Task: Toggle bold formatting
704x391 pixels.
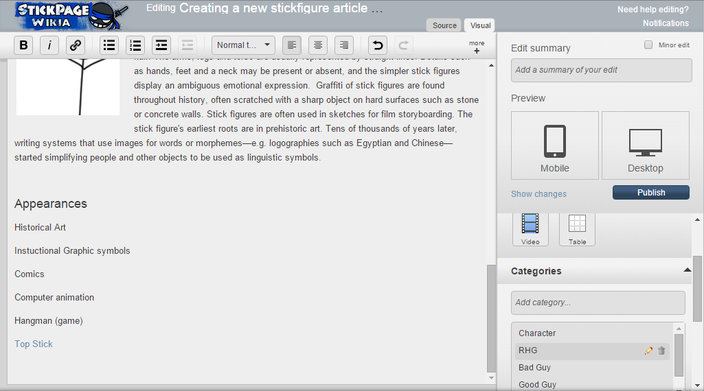Action: click(x=23, y=45)
